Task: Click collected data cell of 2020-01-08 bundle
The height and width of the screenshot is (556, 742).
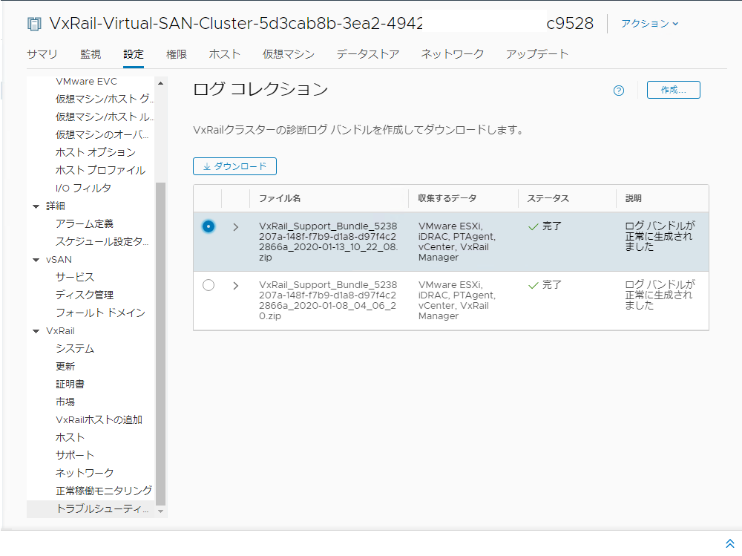Action: click(457, 300)
